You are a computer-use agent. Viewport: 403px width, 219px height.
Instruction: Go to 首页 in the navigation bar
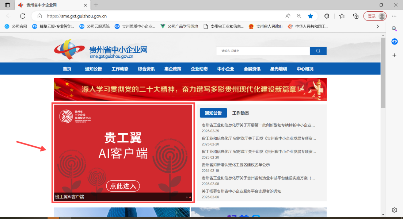[x=67, y=69]
